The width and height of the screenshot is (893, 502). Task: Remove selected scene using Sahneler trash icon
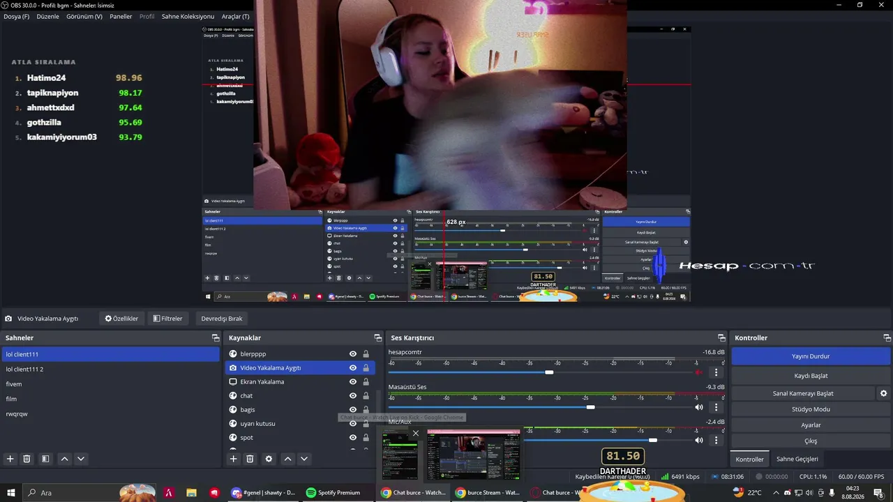pyautogui.click(x=27, y=459)
